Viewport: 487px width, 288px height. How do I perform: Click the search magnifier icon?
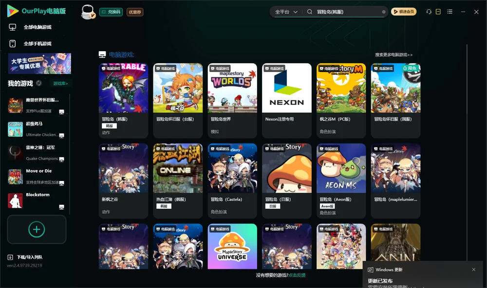(310, 12)
